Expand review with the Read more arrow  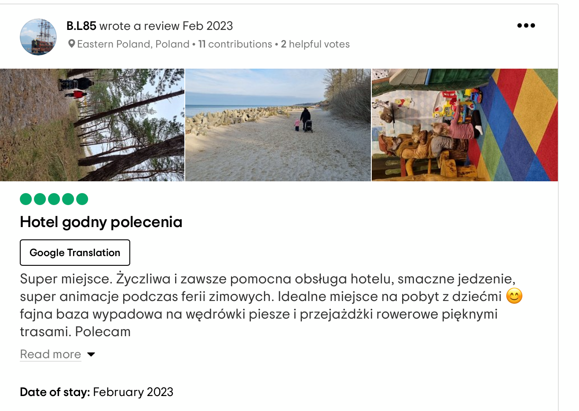point(92,354)
